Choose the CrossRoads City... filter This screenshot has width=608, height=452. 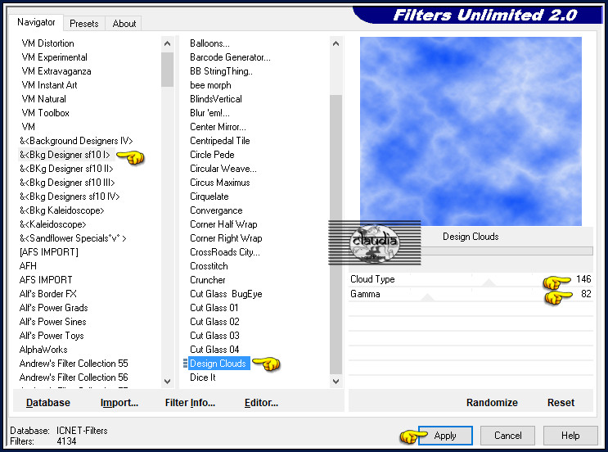pos(225,252)
